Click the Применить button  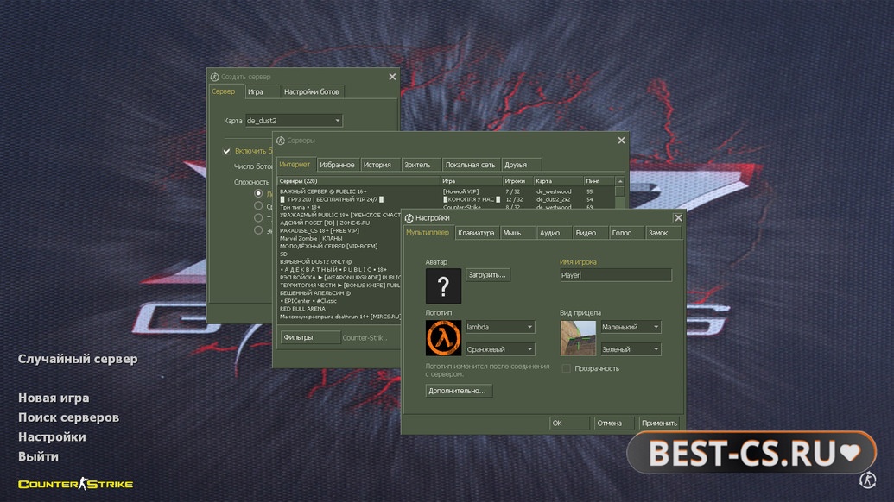[x=659, y=423]
